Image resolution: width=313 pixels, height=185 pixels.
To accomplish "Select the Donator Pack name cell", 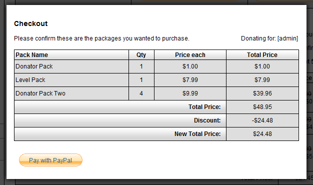I will [x=71, y=66].
